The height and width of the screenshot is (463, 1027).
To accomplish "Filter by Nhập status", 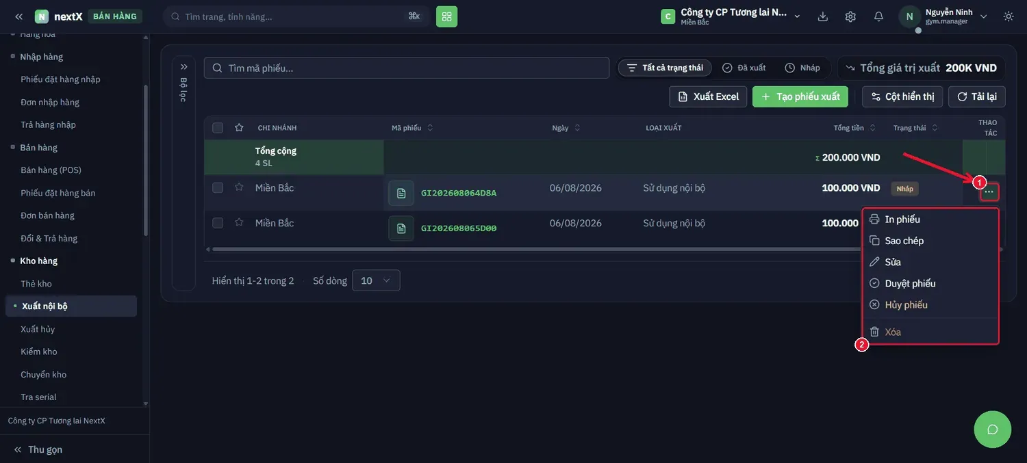I will (802, 68).
